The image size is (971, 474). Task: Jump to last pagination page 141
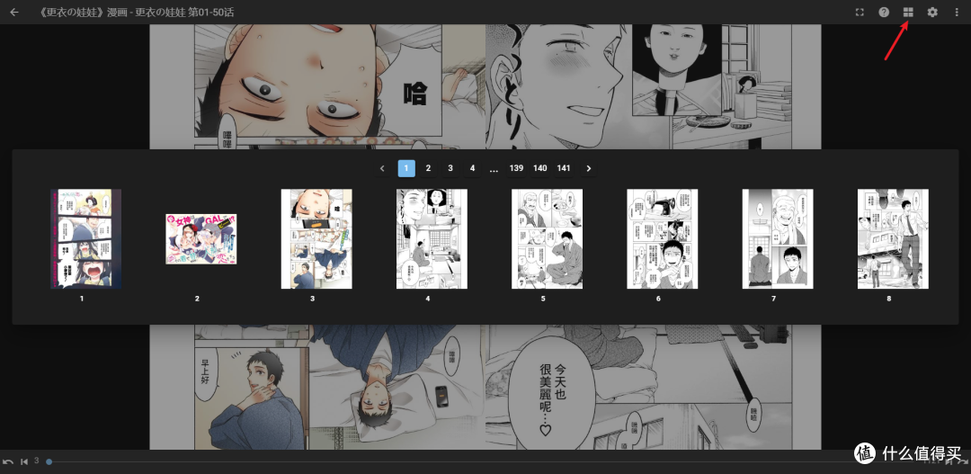pyautogui.click(x=564, y=168)
